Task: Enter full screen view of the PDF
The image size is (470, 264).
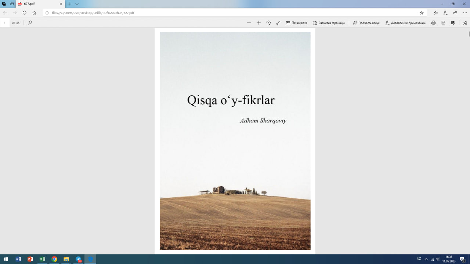Action: [278, 22]
